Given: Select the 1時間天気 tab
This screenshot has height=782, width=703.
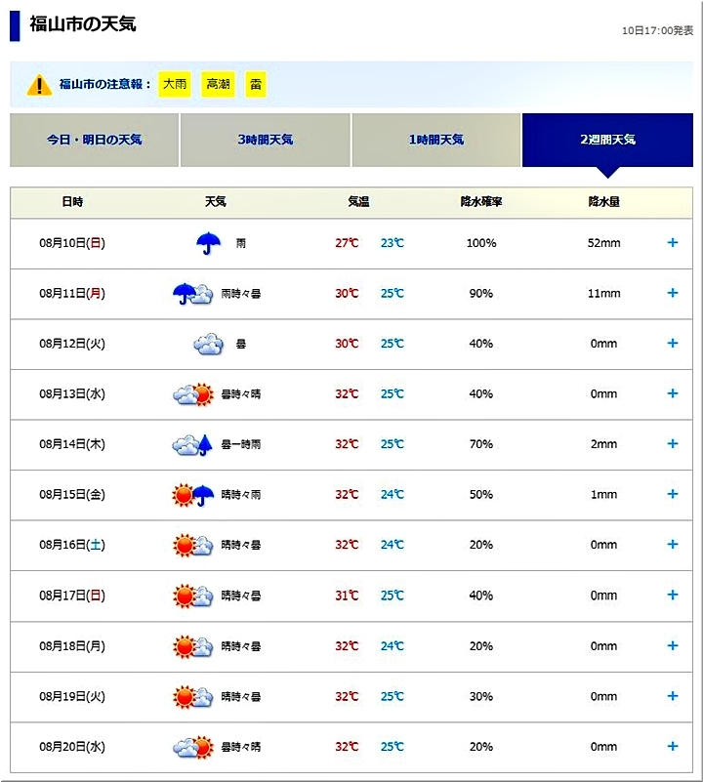Looking at the screenshot, I should pyautogui.click(x=436, y=140).
